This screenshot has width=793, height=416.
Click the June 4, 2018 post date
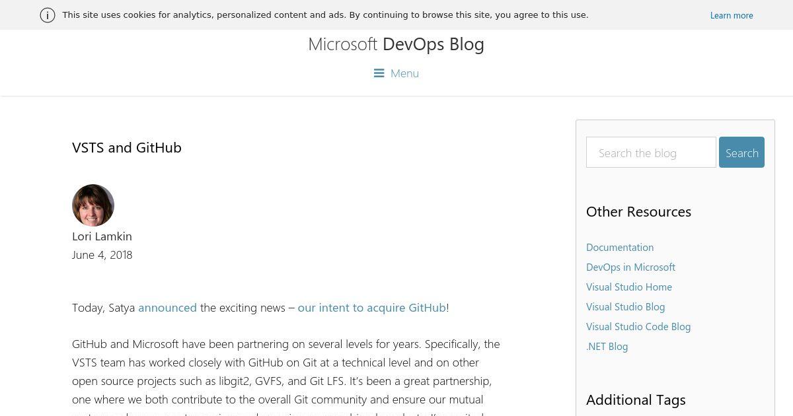coord(102,255)
